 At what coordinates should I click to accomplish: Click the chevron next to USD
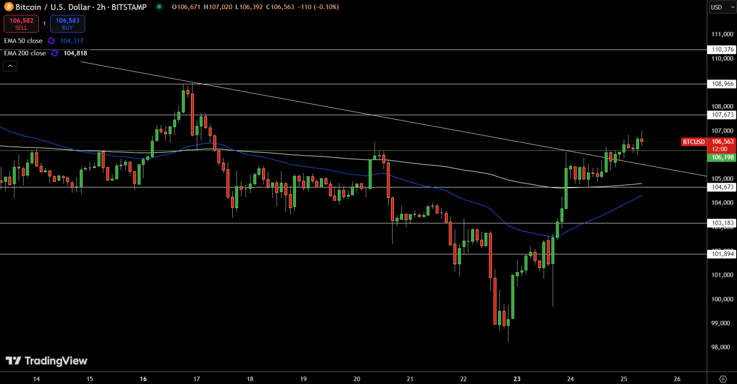pos(733,7)
